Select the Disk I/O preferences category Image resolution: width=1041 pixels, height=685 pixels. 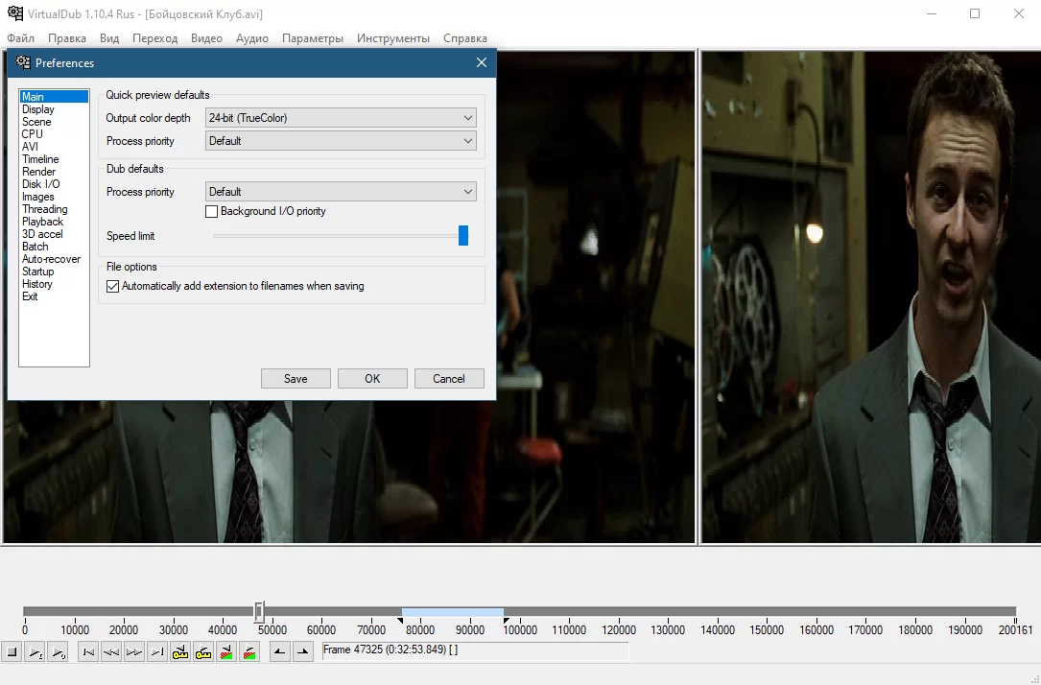(54, 184)
